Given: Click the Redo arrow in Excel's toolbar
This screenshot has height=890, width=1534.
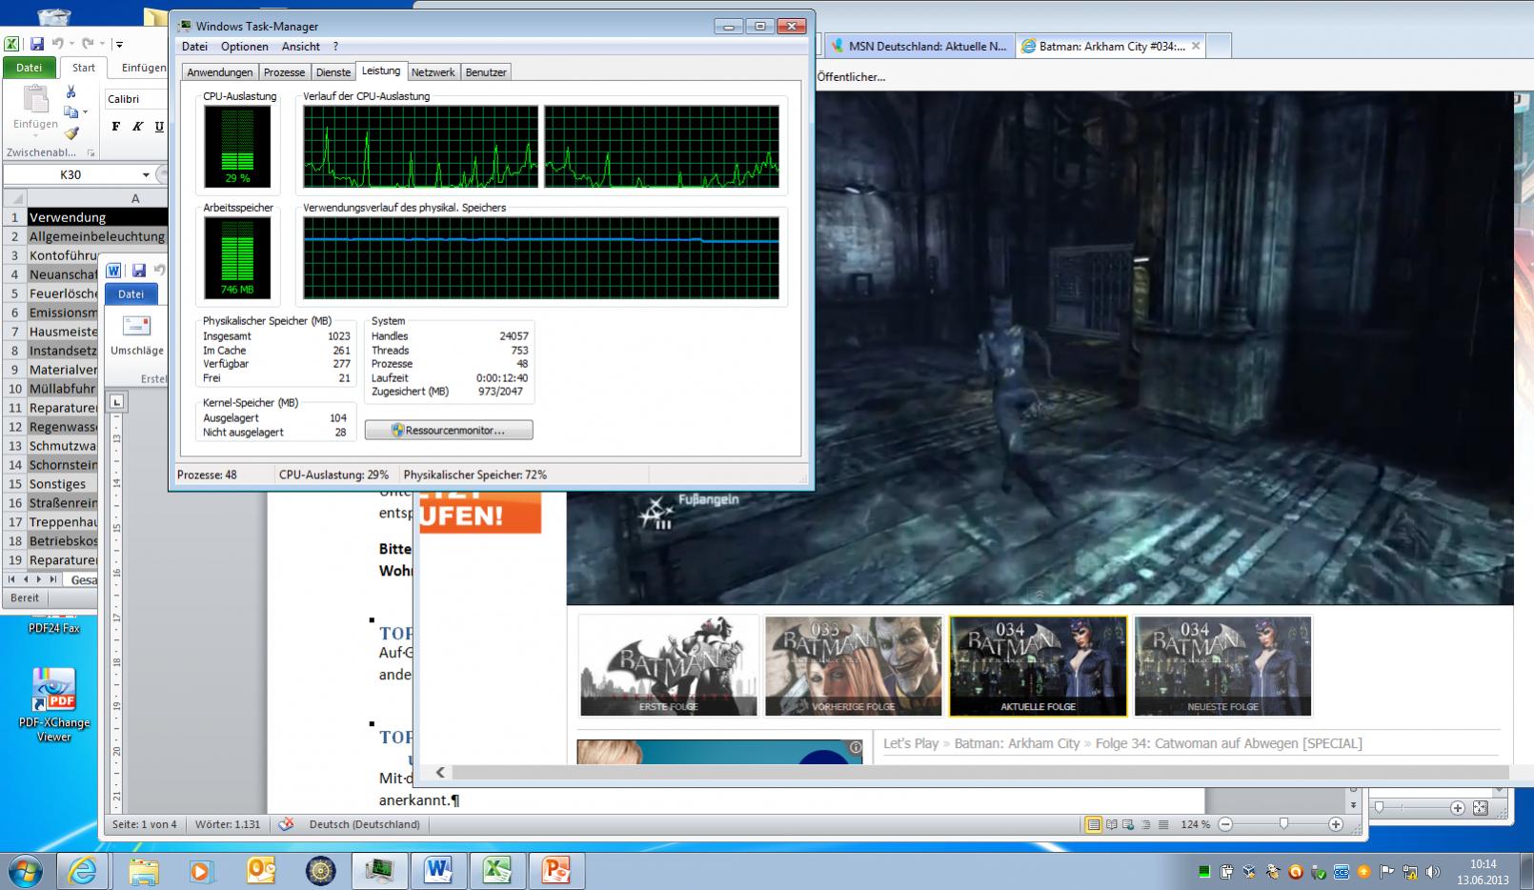Looking at the screenshot, I should pos(88,44).
